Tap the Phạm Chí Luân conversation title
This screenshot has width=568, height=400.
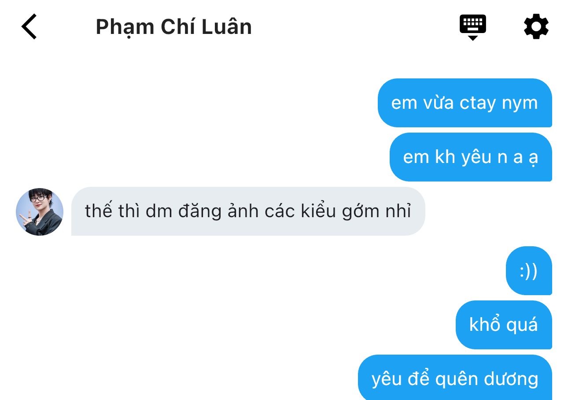tap(173, 27)
